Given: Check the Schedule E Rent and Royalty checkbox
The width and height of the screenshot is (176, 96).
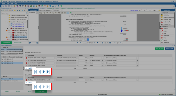Looking at the screenshot, I should [x=7, y=20].
